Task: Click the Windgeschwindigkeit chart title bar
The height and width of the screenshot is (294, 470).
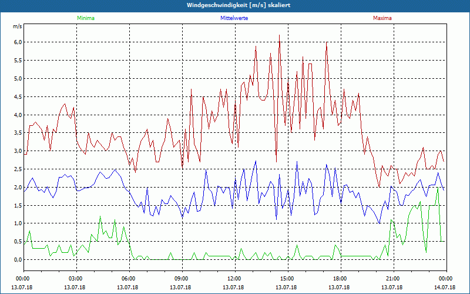Action: pyautogui.click(x=235, y=5)
